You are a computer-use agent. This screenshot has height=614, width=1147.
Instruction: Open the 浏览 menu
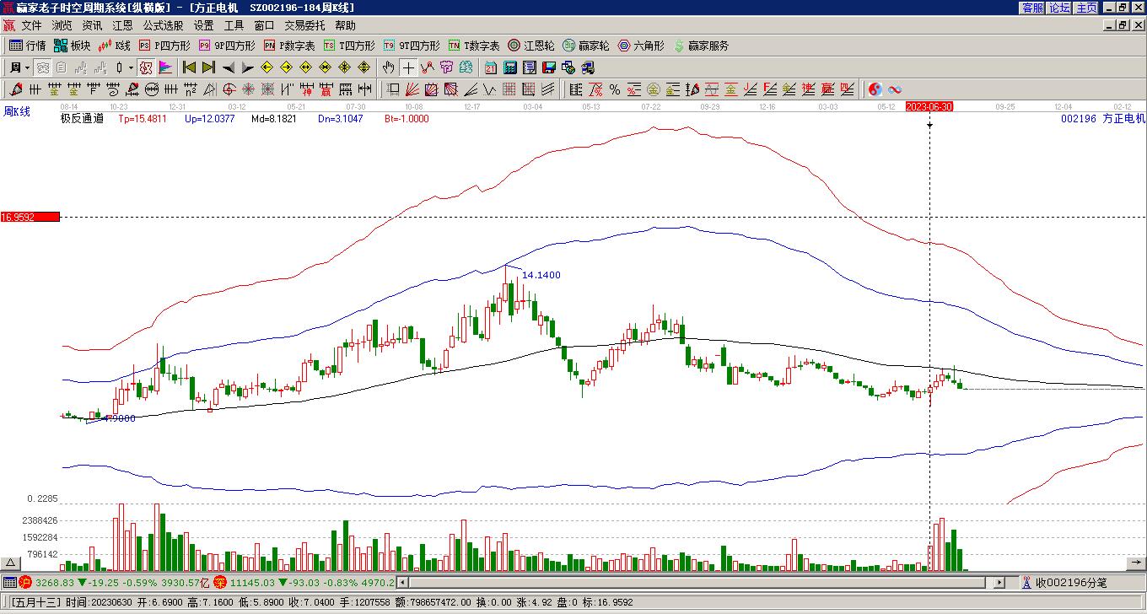(62, 26)
